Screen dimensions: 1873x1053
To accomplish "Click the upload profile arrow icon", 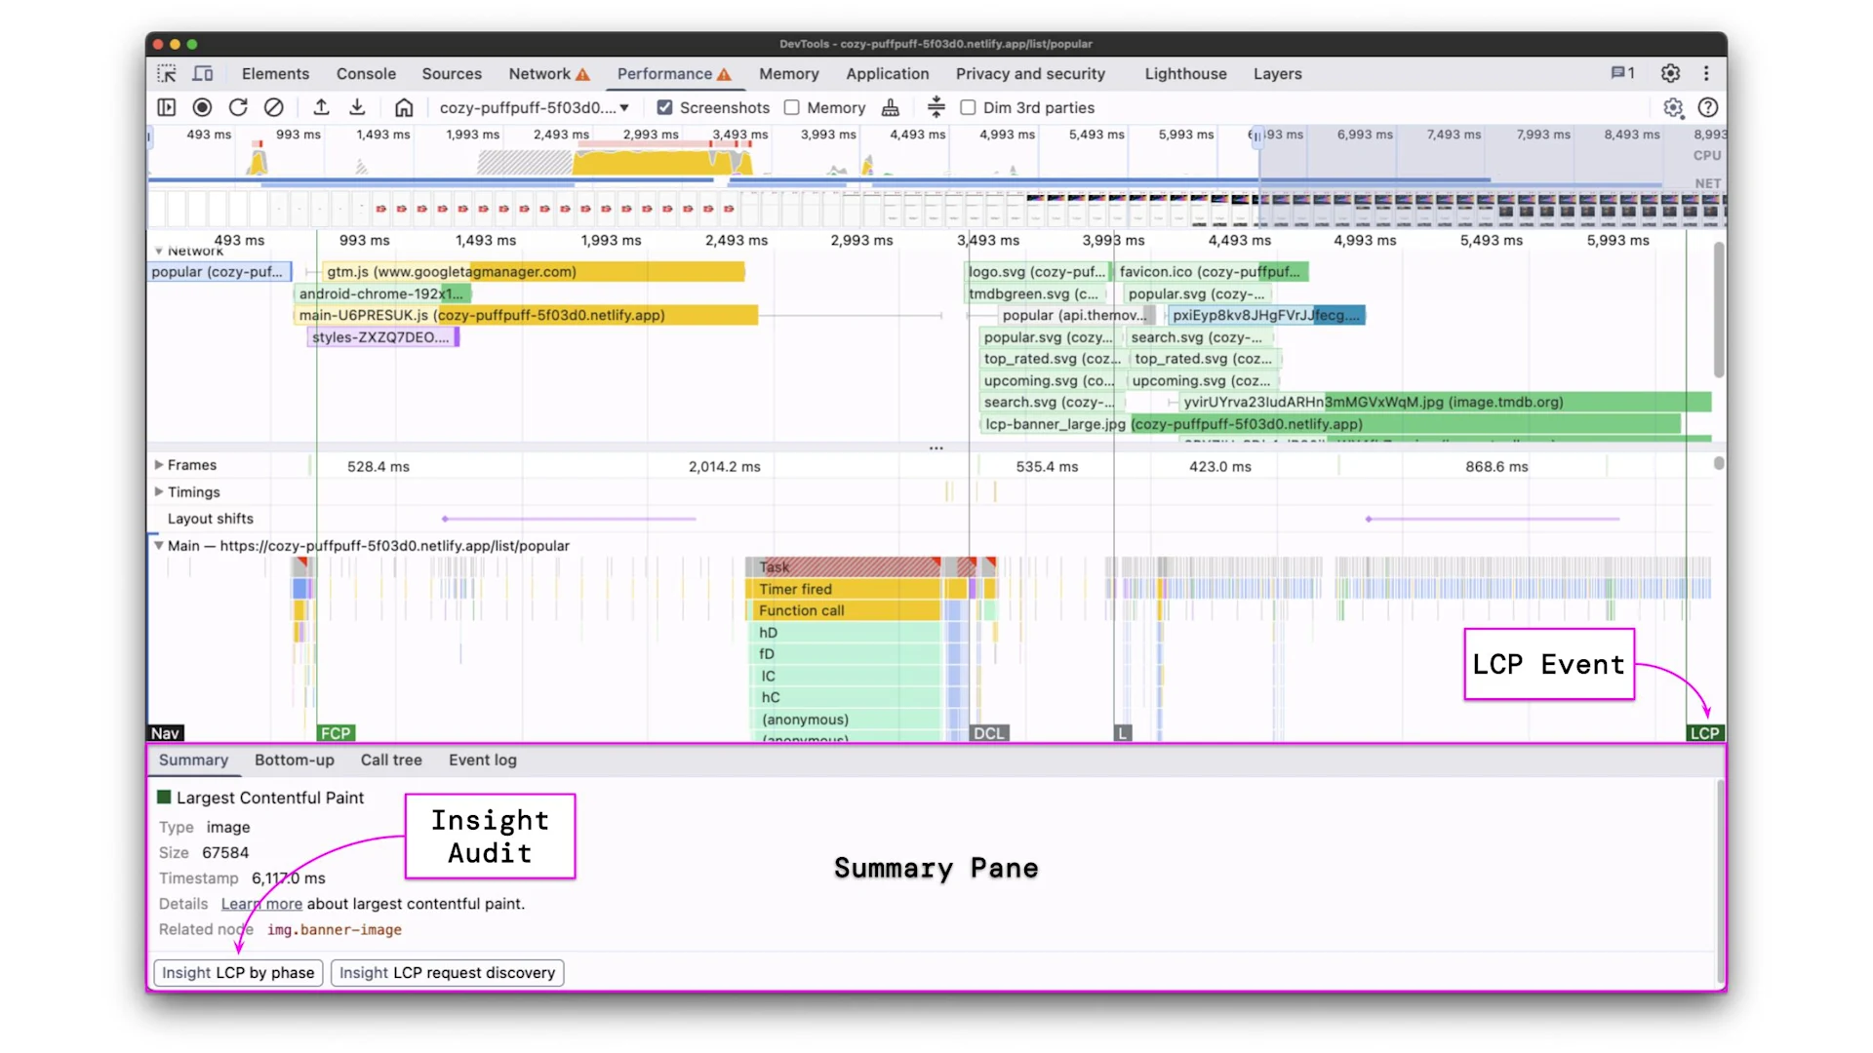I will click(x=321, y=107).
